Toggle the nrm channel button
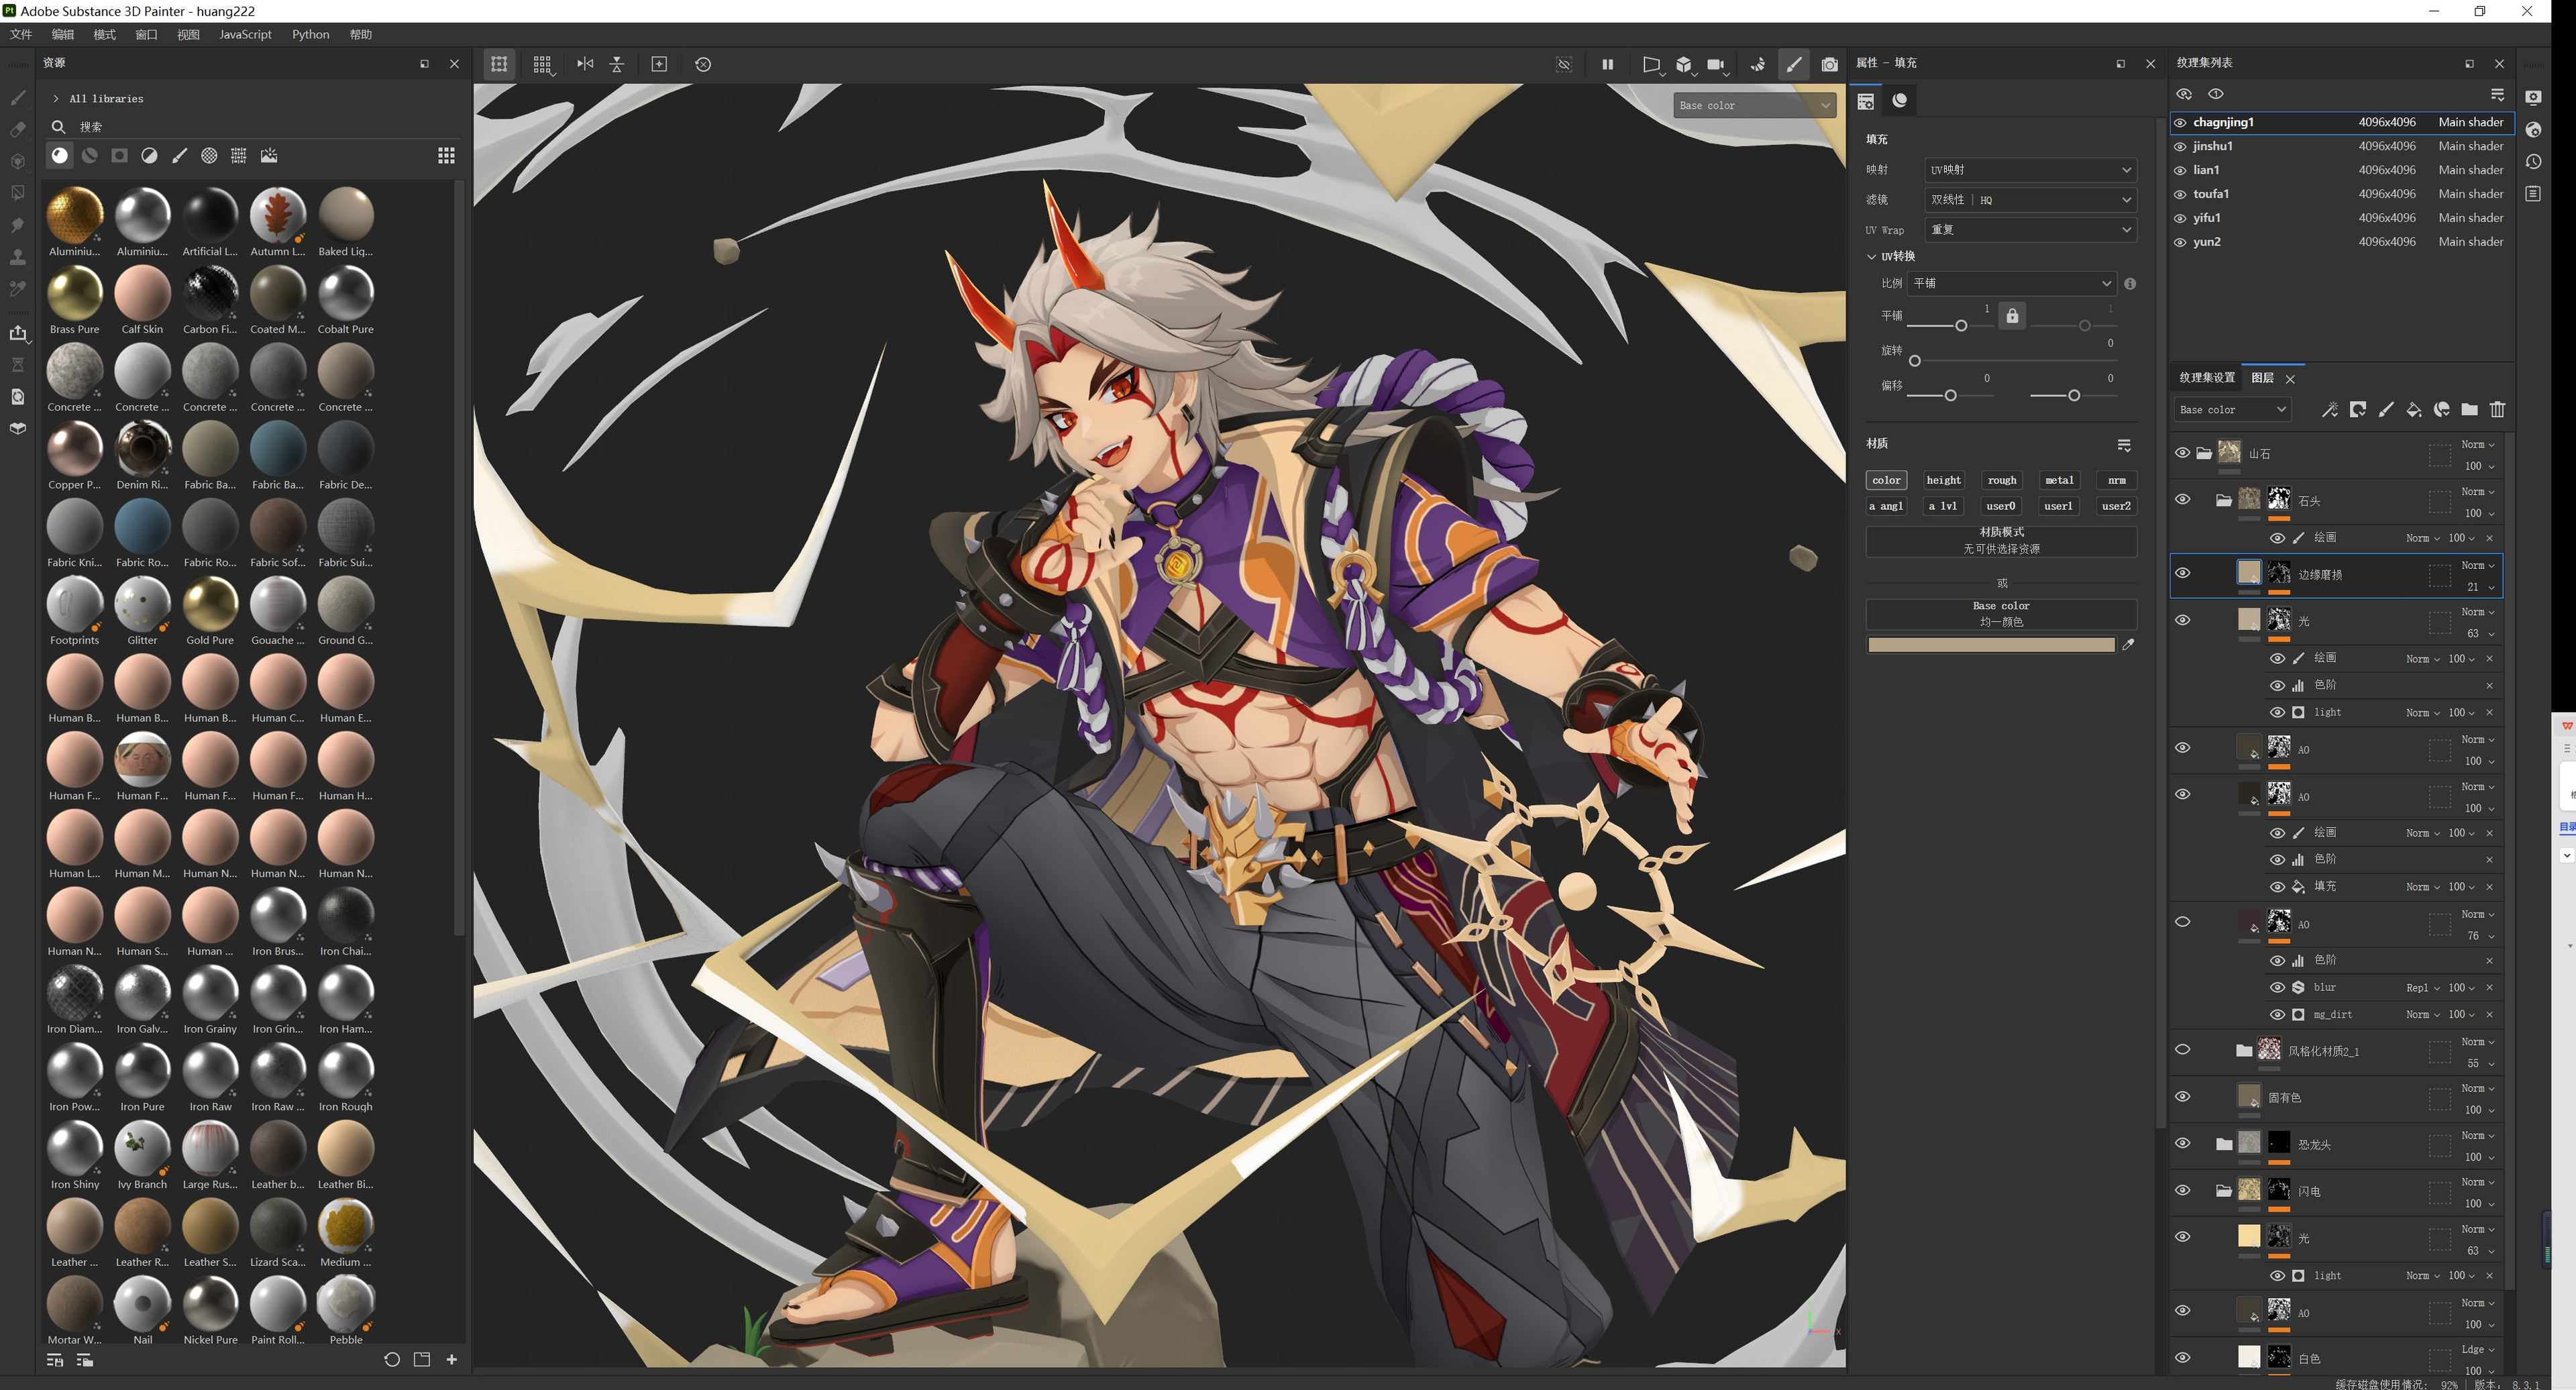Viewport: 2576px width, 1390px height. point(2116,480)
